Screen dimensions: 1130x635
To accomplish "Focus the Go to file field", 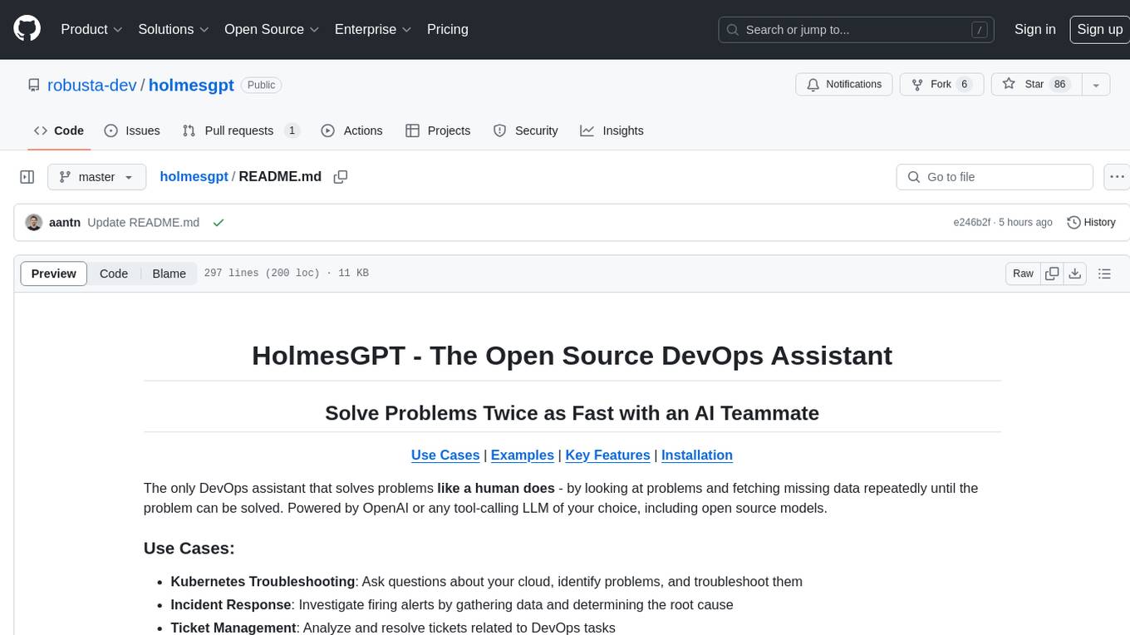I will pos(995,177).
